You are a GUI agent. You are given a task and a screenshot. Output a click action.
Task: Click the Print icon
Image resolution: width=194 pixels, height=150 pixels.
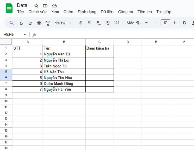pyautogui.click(x=39, y=23)
